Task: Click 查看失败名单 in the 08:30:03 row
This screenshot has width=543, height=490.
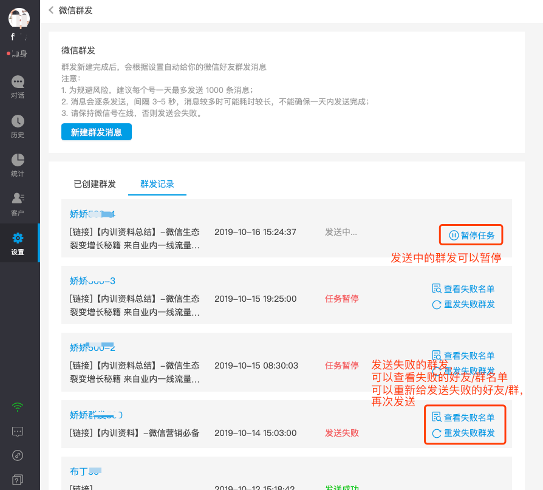Action: click(463, 355)
